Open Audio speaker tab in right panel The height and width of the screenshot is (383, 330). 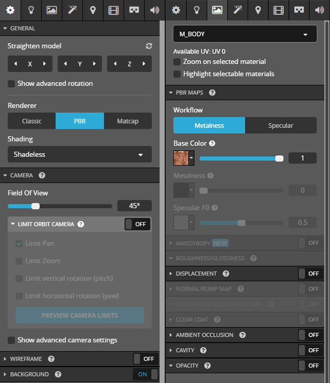tap(319, 10)
